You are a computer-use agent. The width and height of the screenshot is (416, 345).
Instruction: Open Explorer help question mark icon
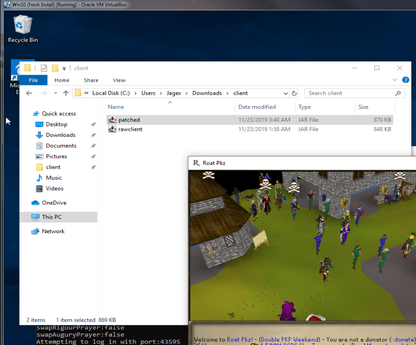coord(405,80)
